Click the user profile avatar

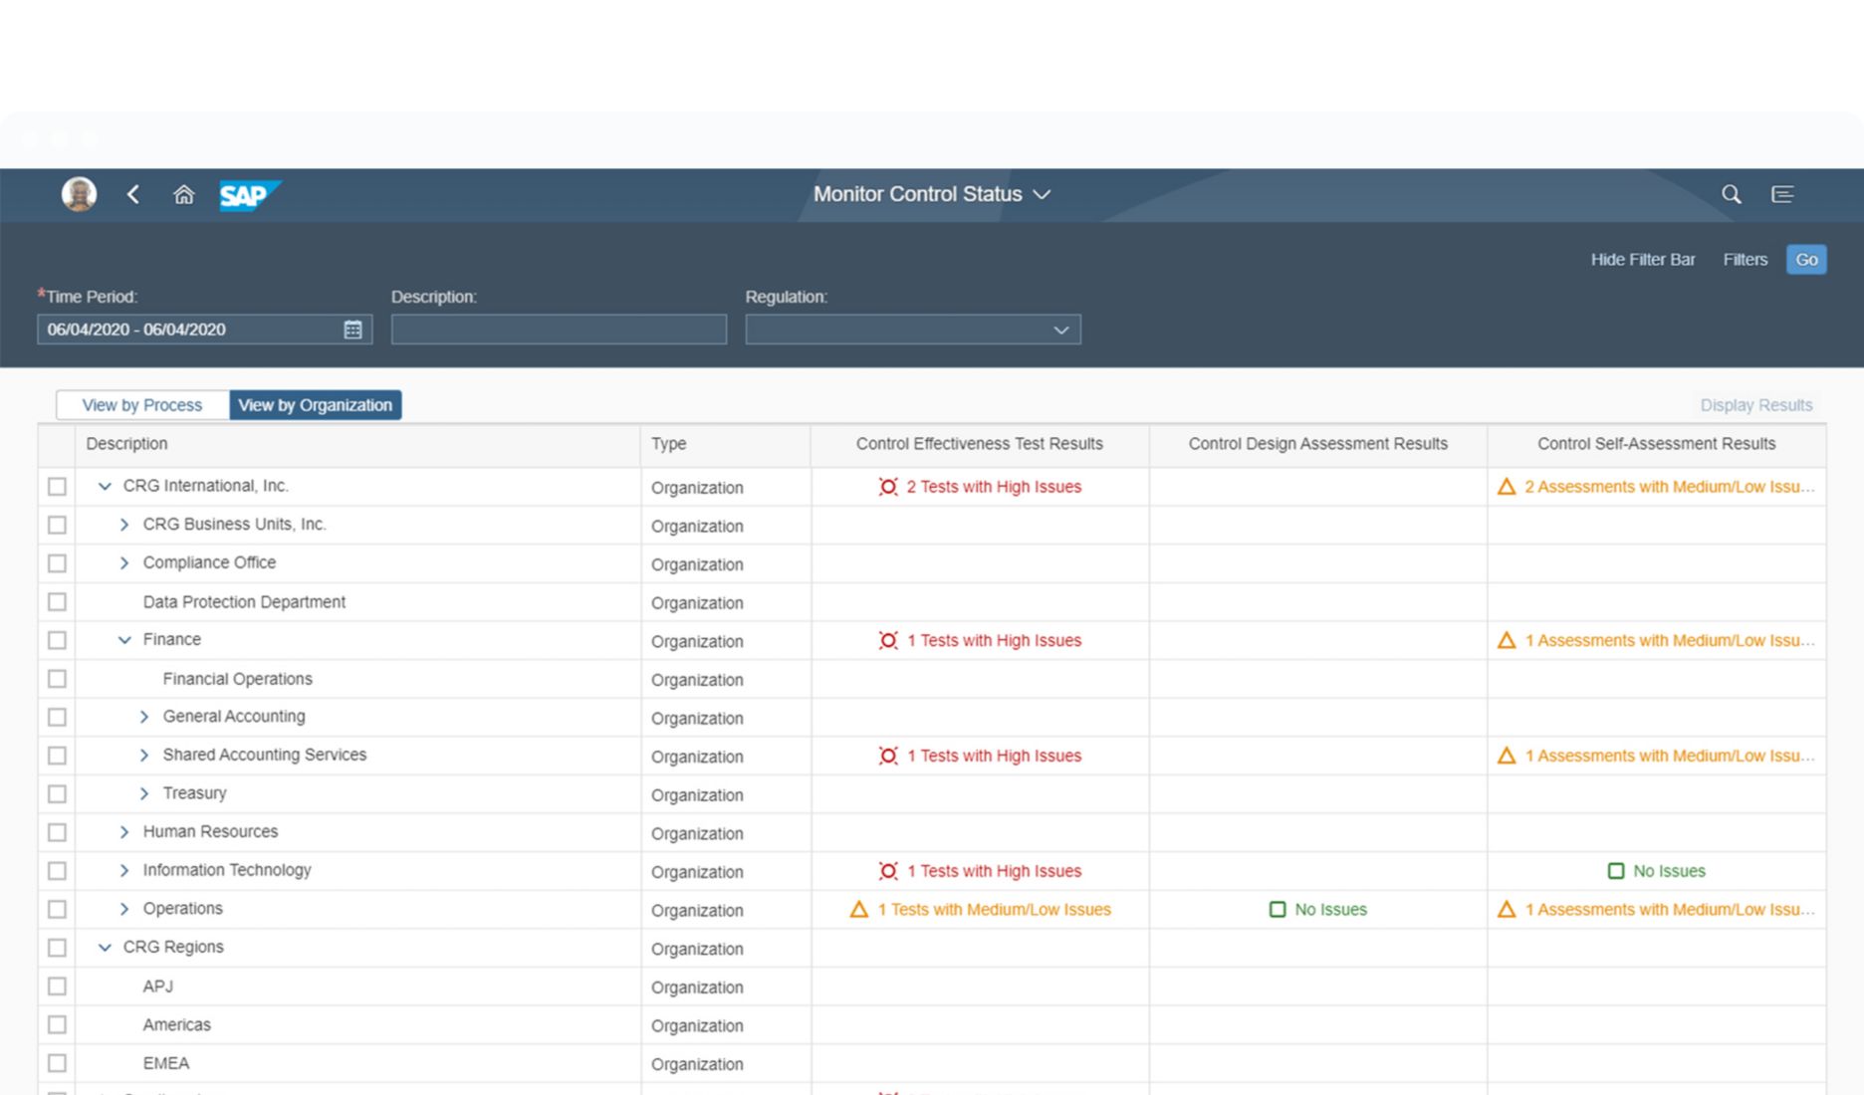pyautogui.click(x=79, y=194)
